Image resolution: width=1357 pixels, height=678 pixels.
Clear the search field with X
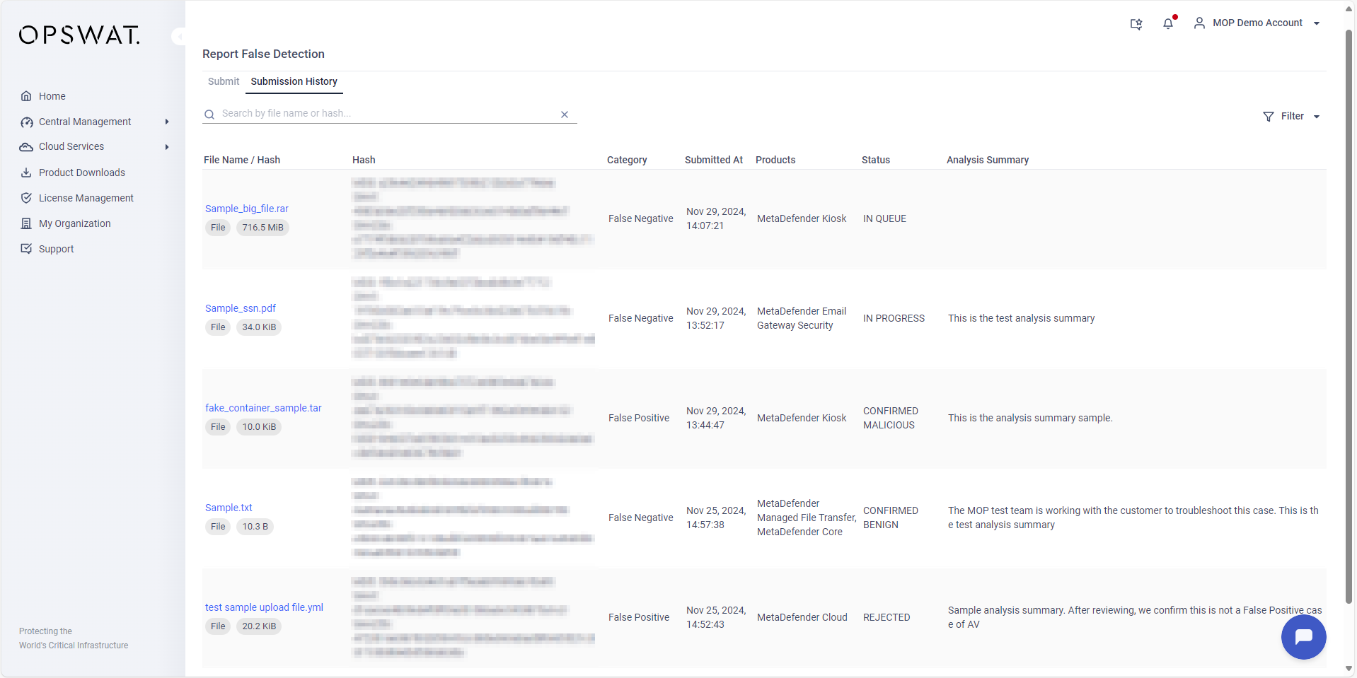(x=565, y=115)
